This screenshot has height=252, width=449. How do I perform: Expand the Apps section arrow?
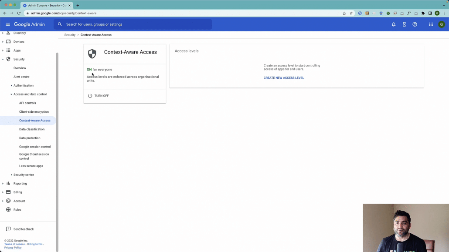click(3, 50)
